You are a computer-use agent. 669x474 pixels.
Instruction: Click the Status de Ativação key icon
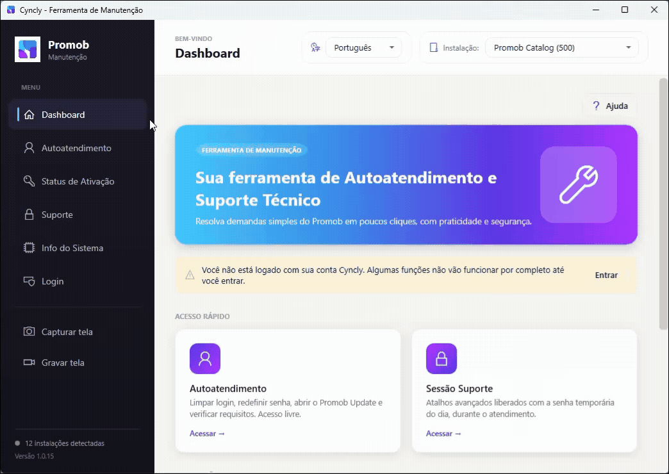point(29,181)
